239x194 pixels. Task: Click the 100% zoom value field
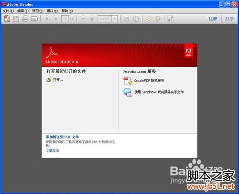[105, 19]
